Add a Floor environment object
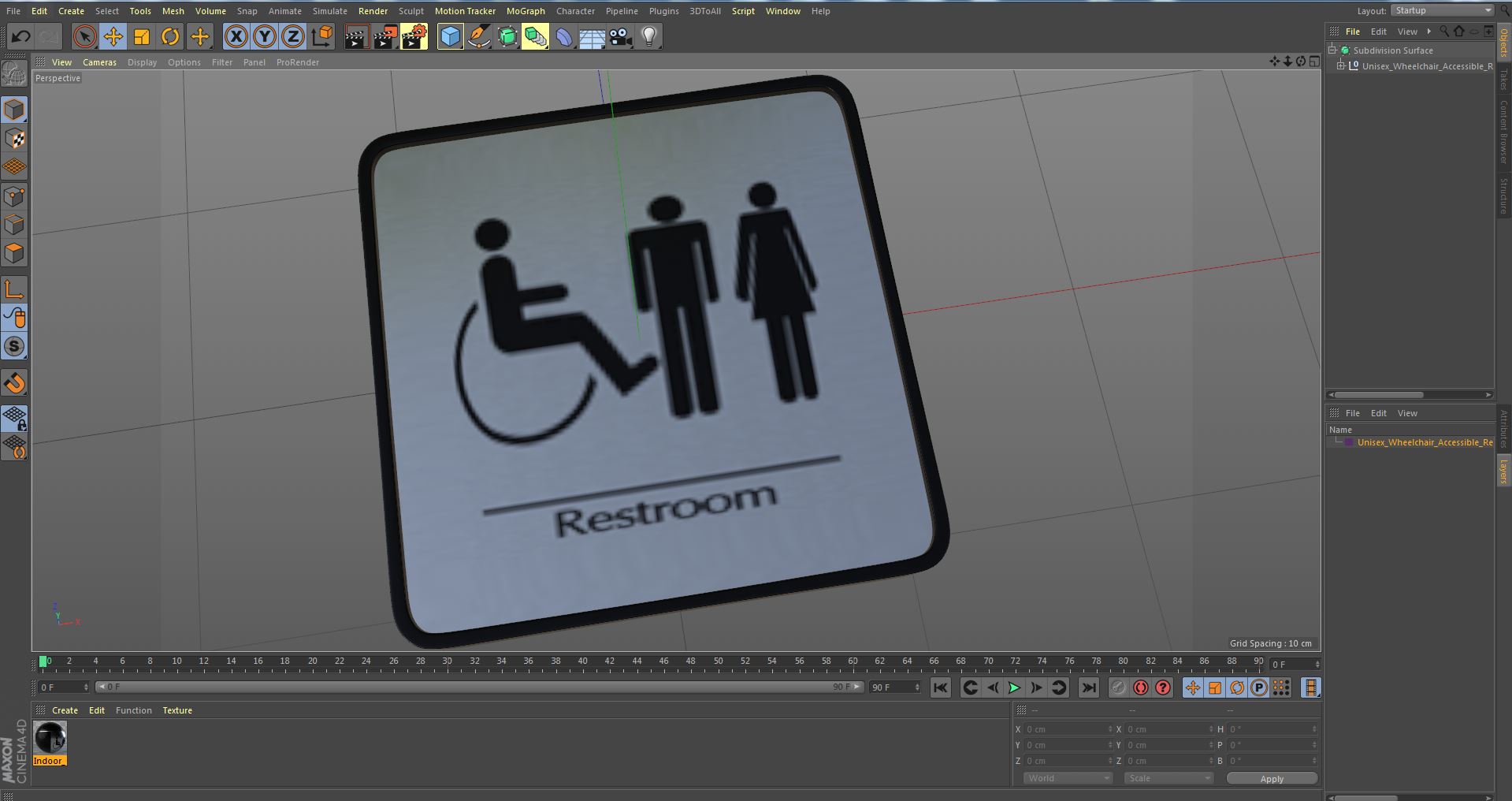The image size is (1512, 801). (x=593, y=36)
